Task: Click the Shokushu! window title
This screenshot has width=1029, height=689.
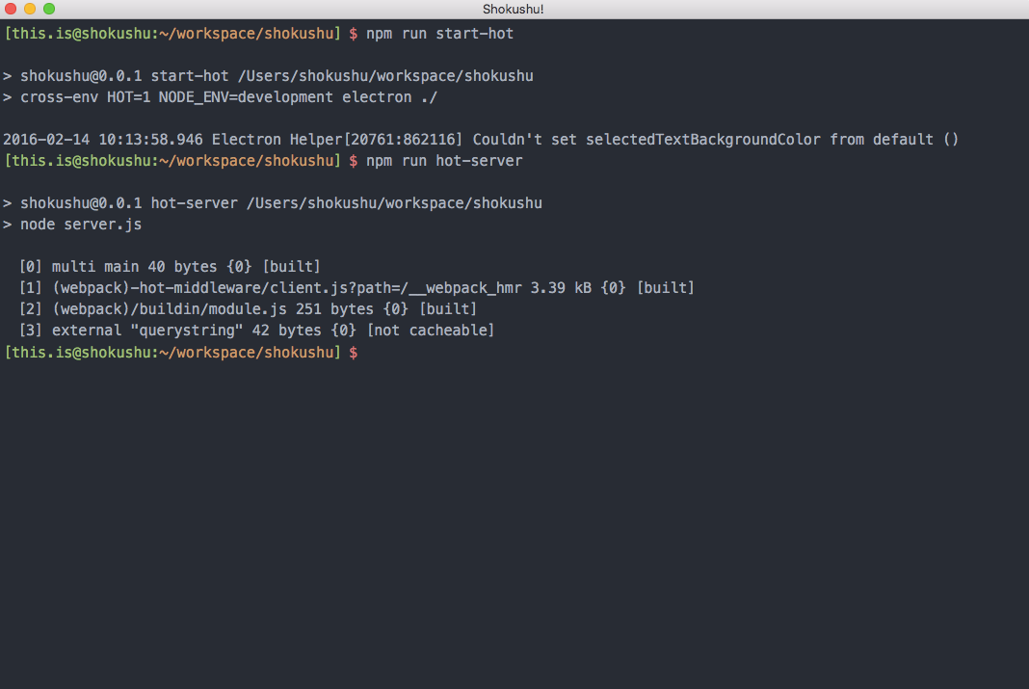Action: [514, 10]
